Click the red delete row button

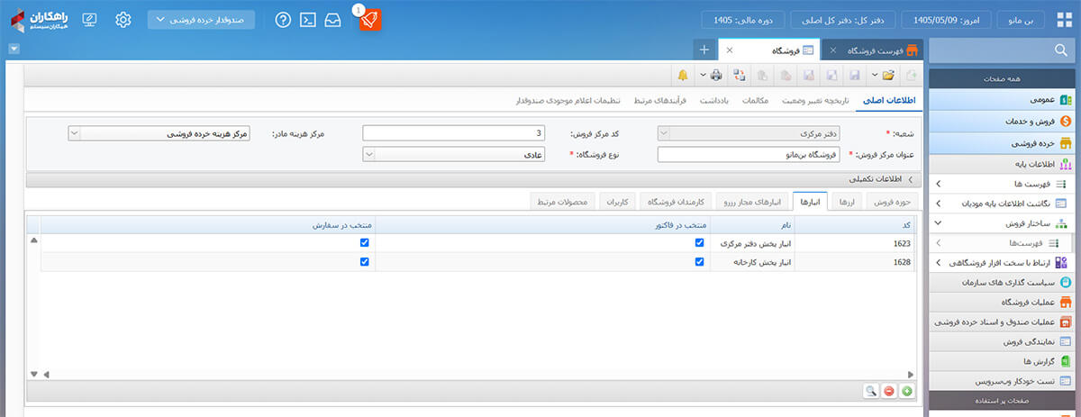889,391
